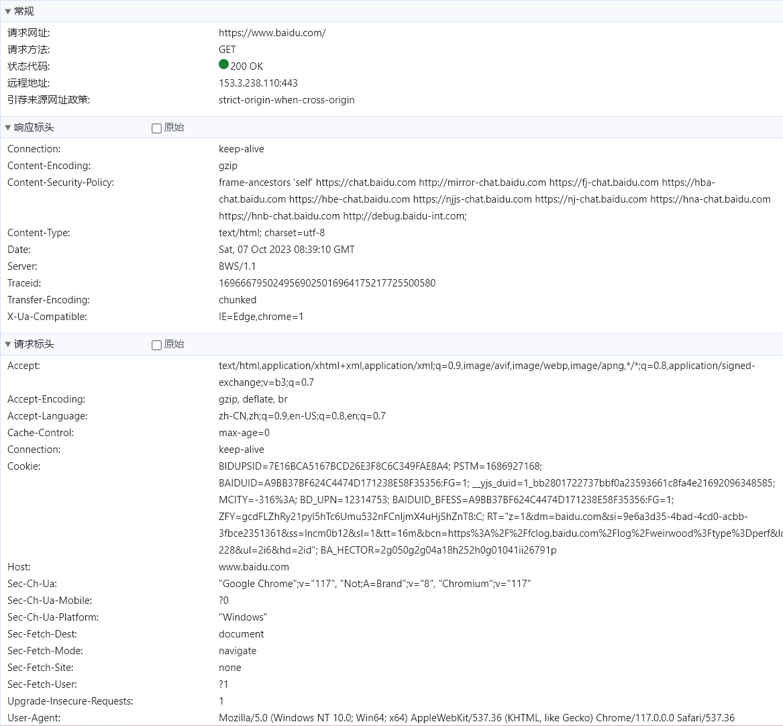Click the Cookie header label
This screenshot has width=783, height=726.
click(x=24, y=466)
